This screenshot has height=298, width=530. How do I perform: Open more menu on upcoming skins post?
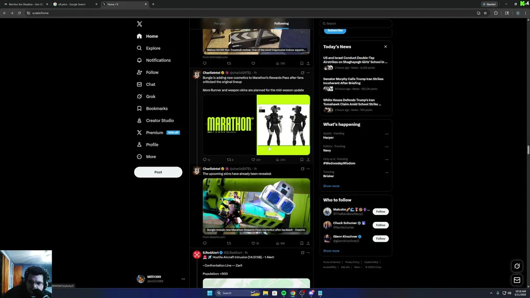(x=308, y=169)
